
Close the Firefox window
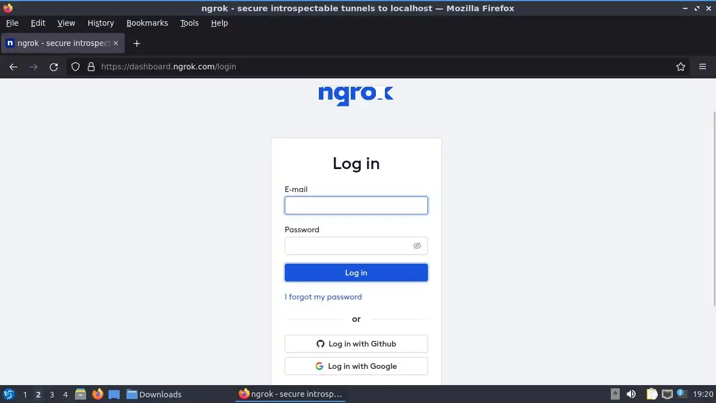click(708, 8)
